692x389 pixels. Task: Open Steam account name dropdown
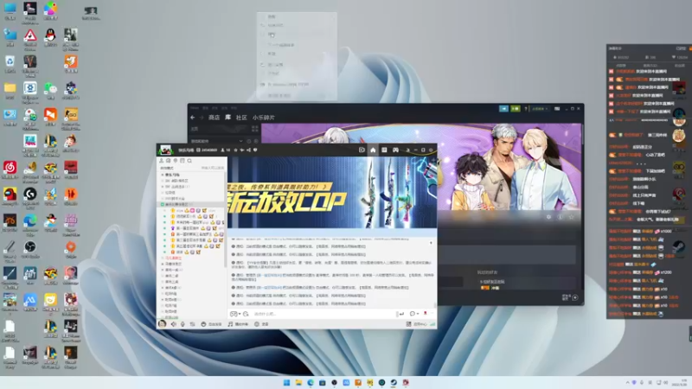540,109
